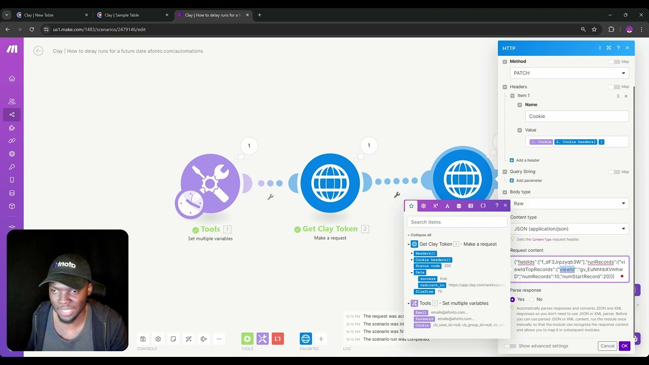Open Webhooks globe icon in sidebar
Screen dimensions: 649x365
12,154
